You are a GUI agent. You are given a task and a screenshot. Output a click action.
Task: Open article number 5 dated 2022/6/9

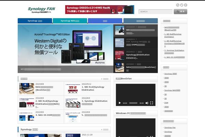[x=94, y=115]
